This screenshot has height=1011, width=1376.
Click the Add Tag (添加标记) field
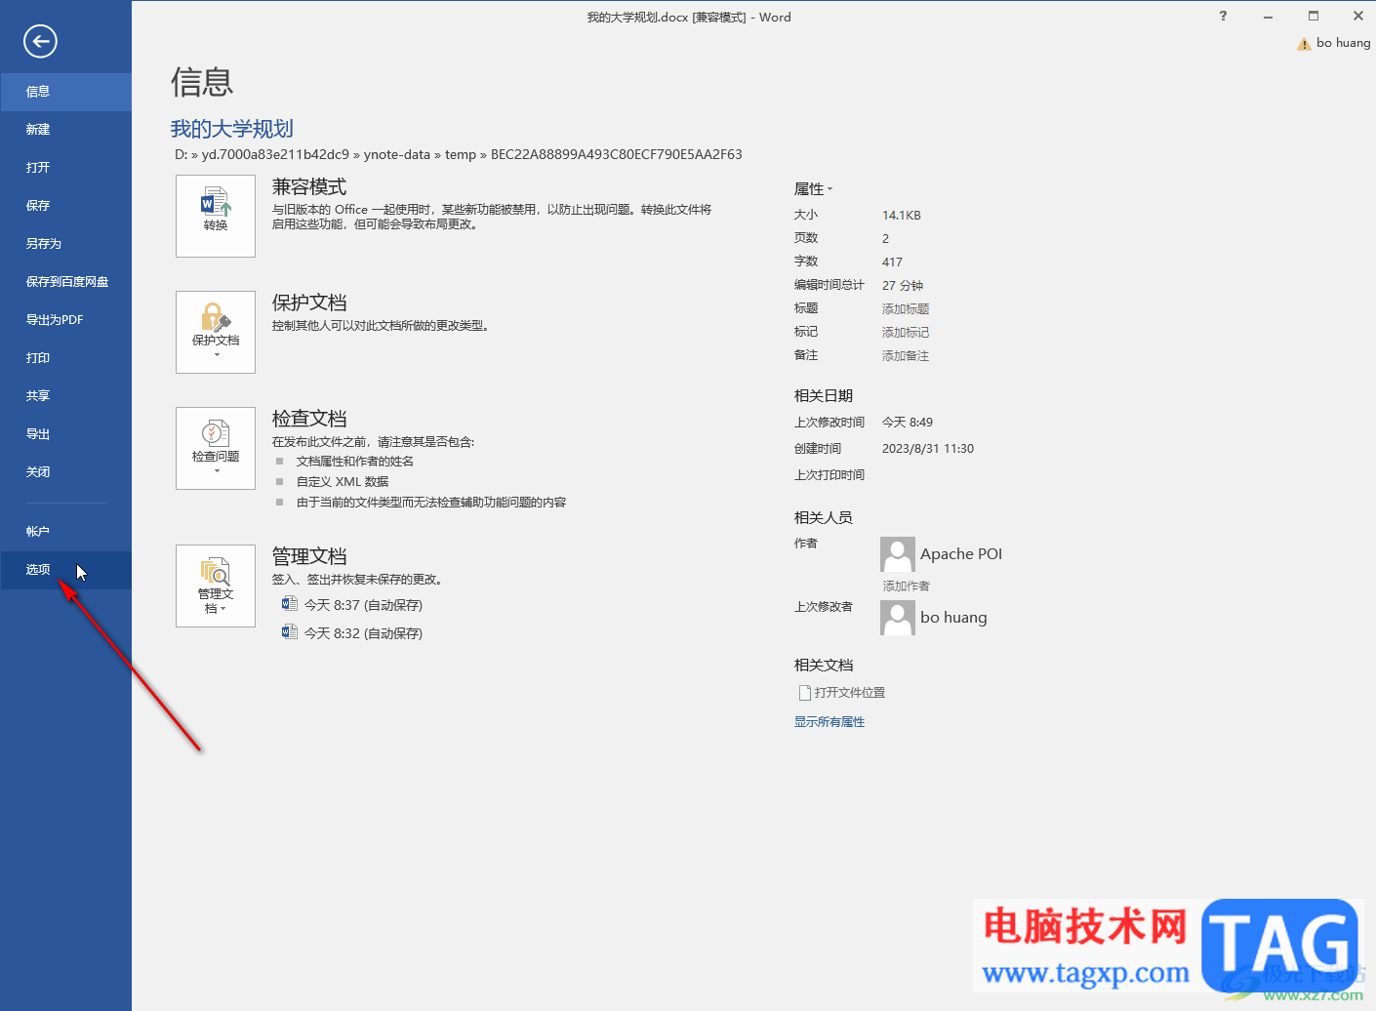[x=906, y=333]
